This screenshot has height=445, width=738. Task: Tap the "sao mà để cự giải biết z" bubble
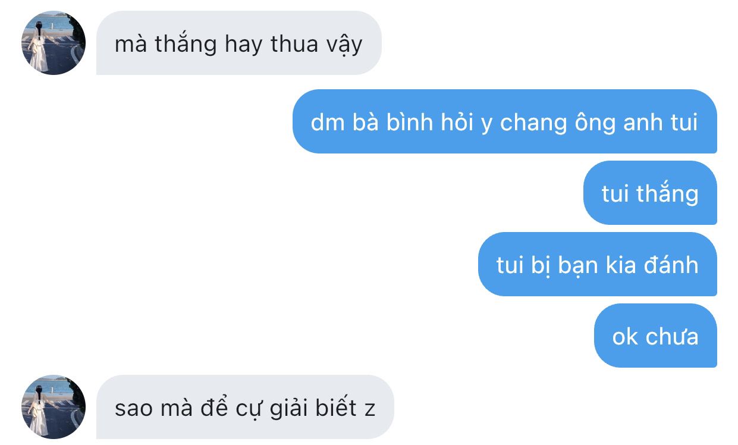[x=245, y=407]
